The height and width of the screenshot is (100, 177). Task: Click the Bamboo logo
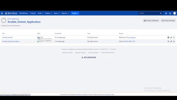[11, 13]
